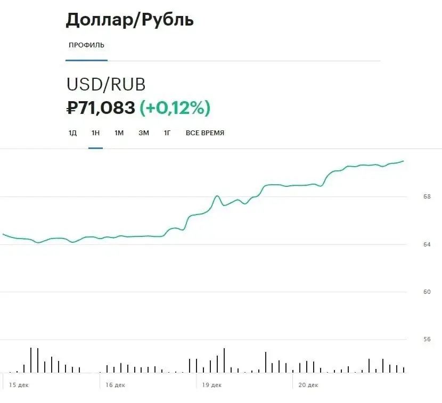Select the 1Г time range
This screenshot has height=403, width=442.
point(167,133)
